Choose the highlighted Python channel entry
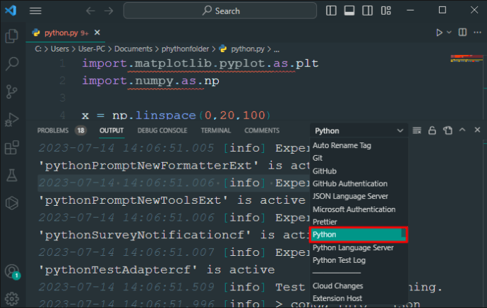This screenshot has height=308, width=487. pos(359,235)
